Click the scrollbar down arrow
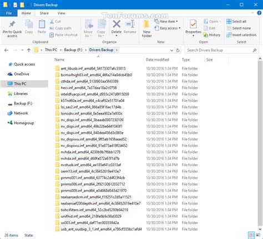This screenshot has height=239, width=263. (x=260, y=229)
